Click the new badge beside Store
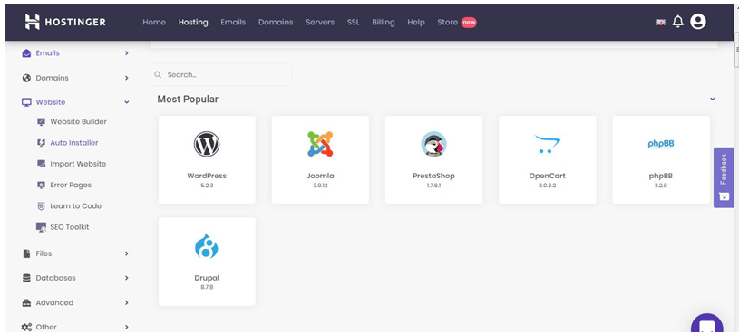The height and width of the screenshot is (334, 739). coord(469,22)
